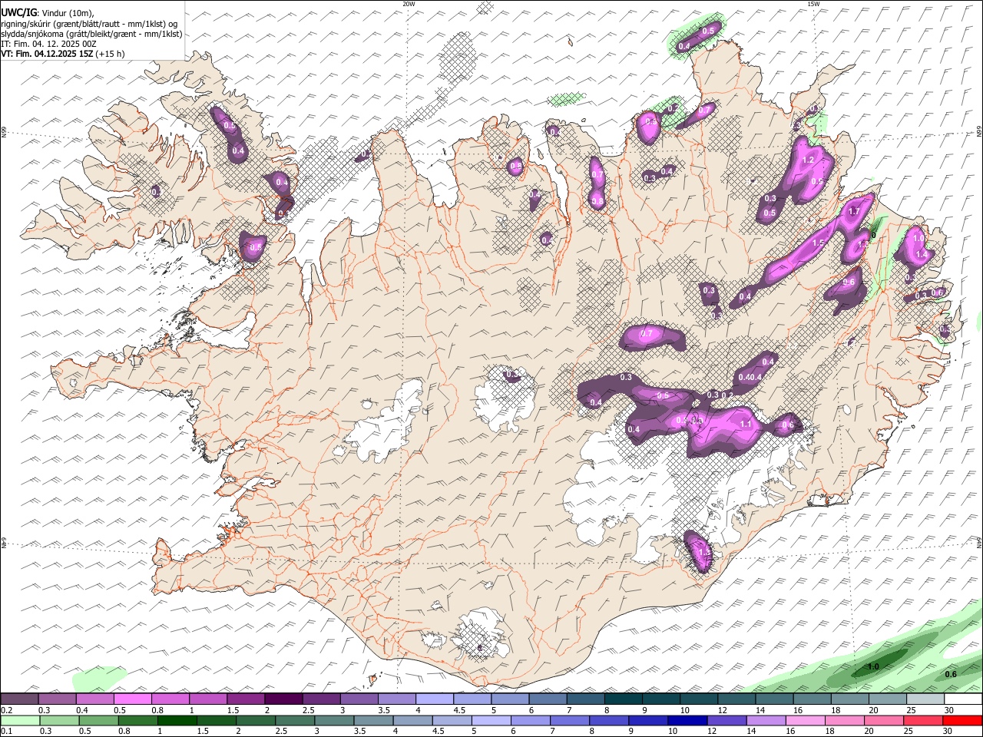Select the '1.1' precipitation value on the map
Image resolution: width=983 pixels, height=737 pixels.
coord(745,424)
